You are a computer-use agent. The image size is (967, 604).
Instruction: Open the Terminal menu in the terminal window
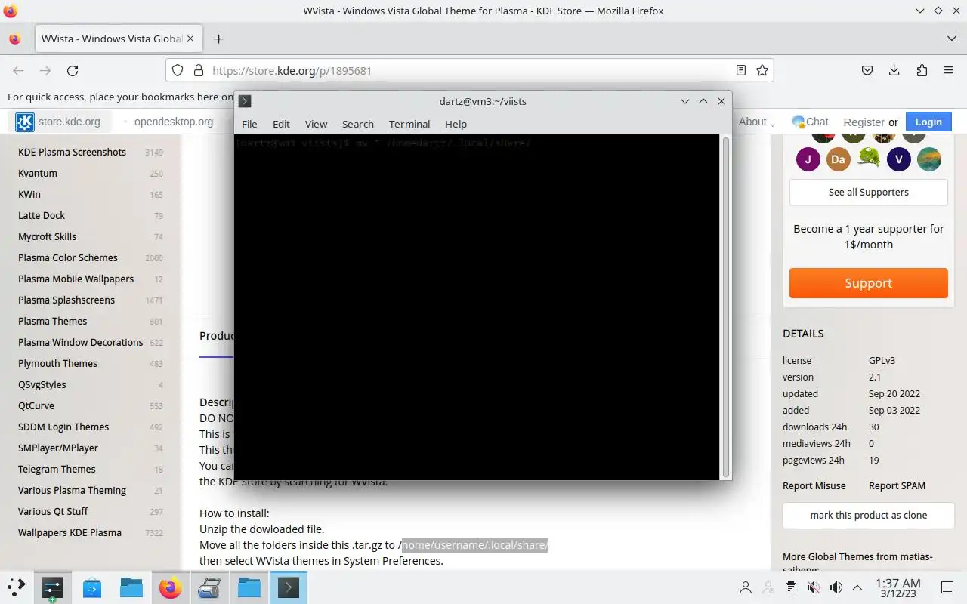pyautogui.click(x=409, y=124)
